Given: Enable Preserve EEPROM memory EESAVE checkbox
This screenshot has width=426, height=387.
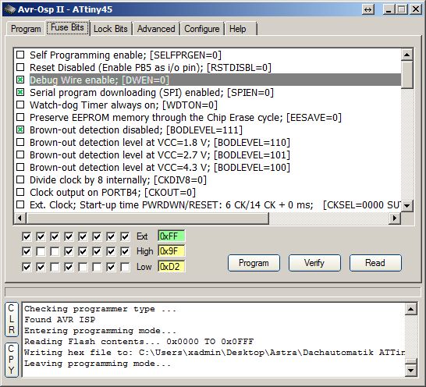Looking at the screenshot, I should coord(20,117).
